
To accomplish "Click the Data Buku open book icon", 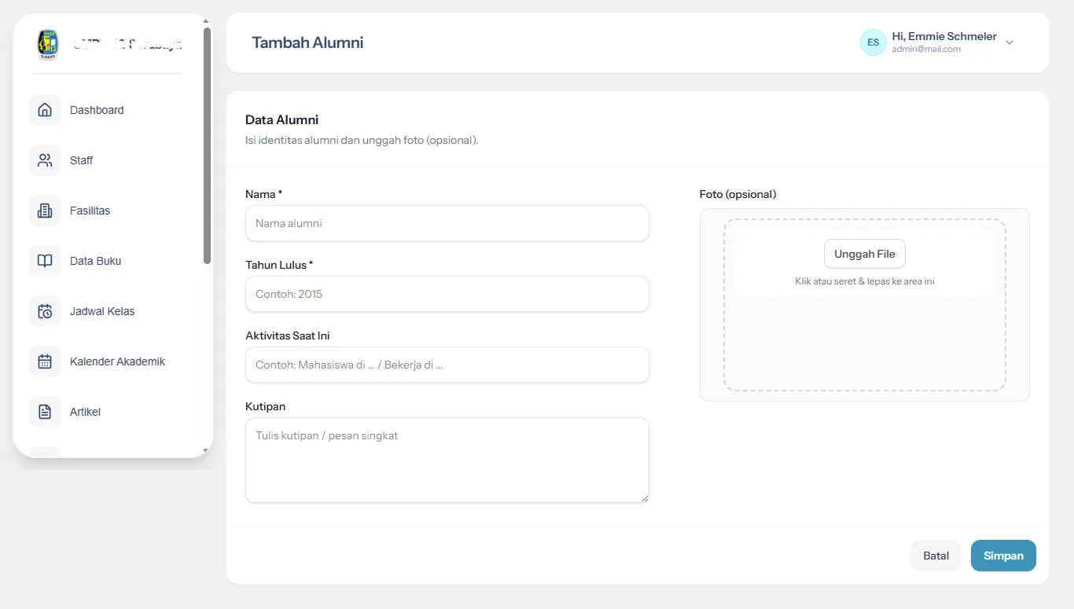I will pos(45,261).
